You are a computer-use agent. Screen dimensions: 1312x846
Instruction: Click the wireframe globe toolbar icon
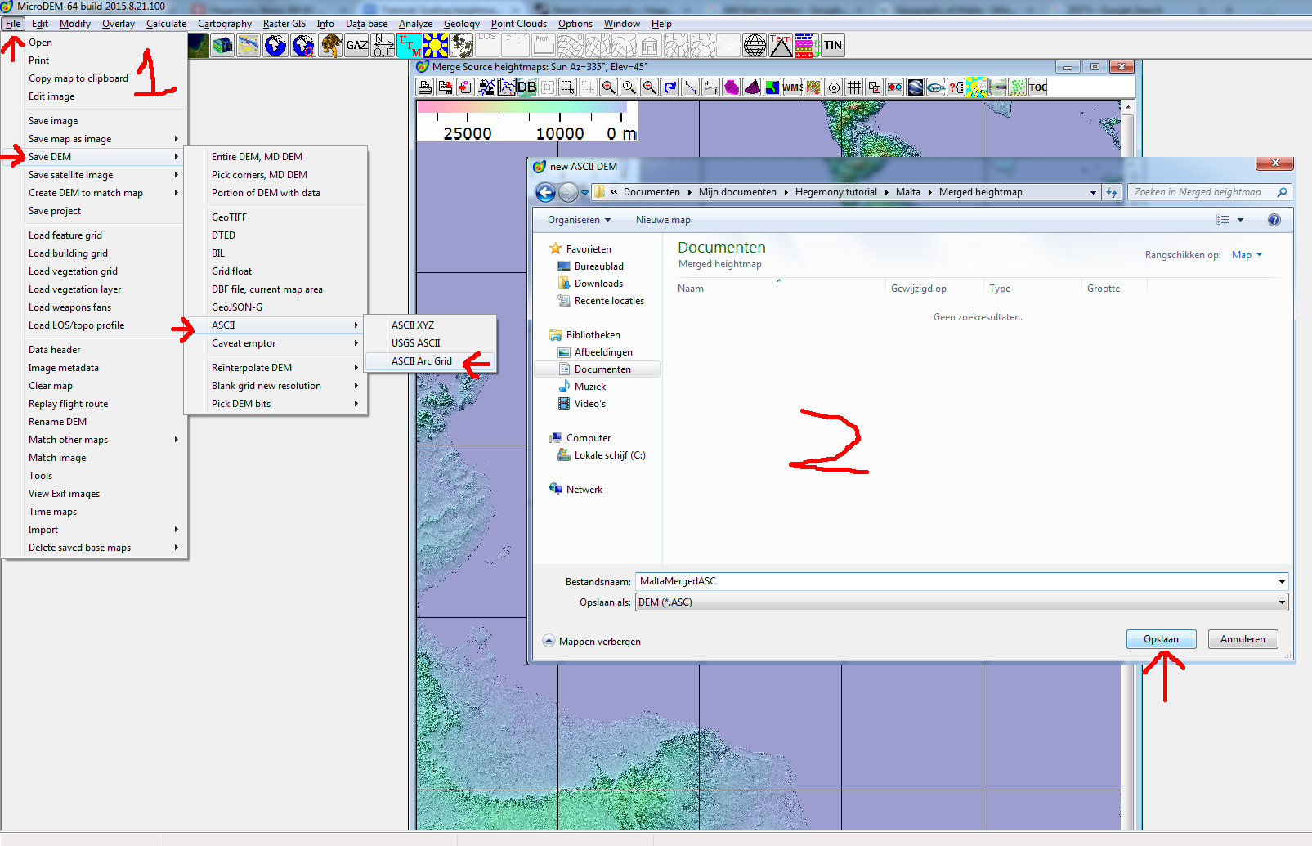click(755, 45)
